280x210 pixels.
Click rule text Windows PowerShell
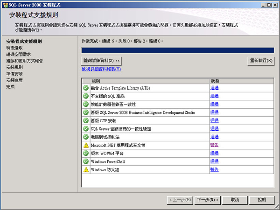(x=108, y=161)
